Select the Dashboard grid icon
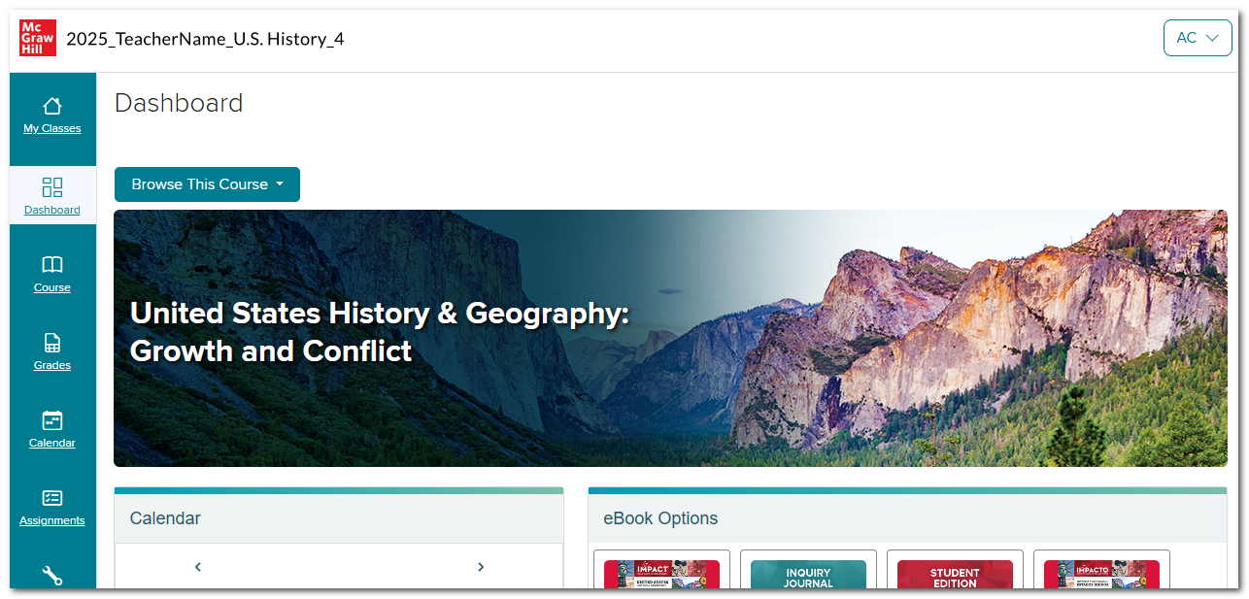Screen dimensions: 1249x599 tap(52, 186)
